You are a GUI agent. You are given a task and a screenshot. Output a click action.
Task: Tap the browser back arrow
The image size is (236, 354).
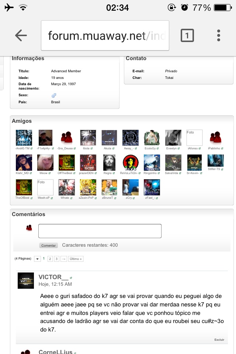[x=21, y=35]
